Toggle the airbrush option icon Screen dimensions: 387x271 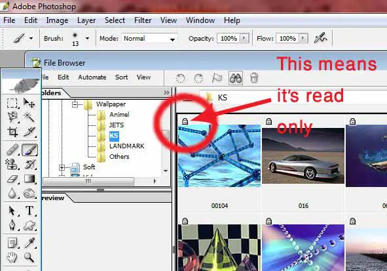[320, 38]
